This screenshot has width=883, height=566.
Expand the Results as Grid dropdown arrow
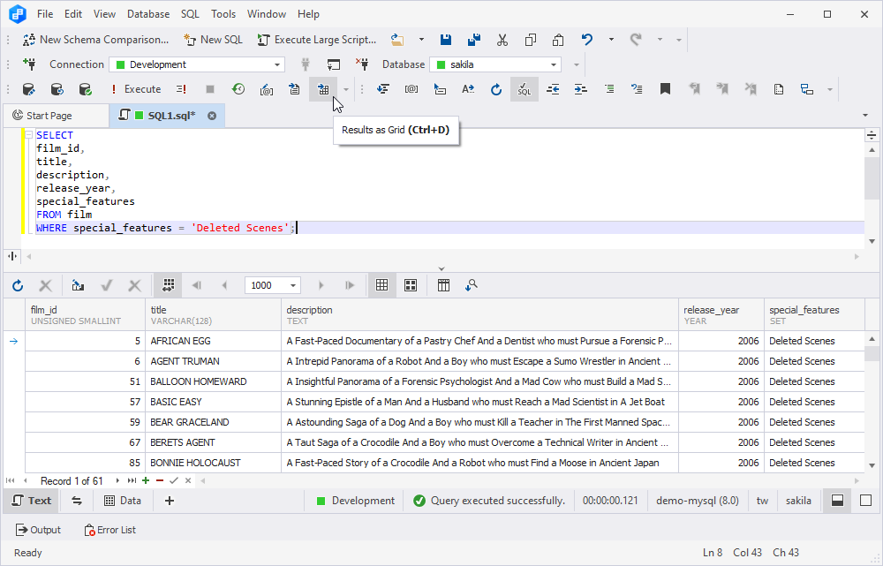(x=346, y=89)
